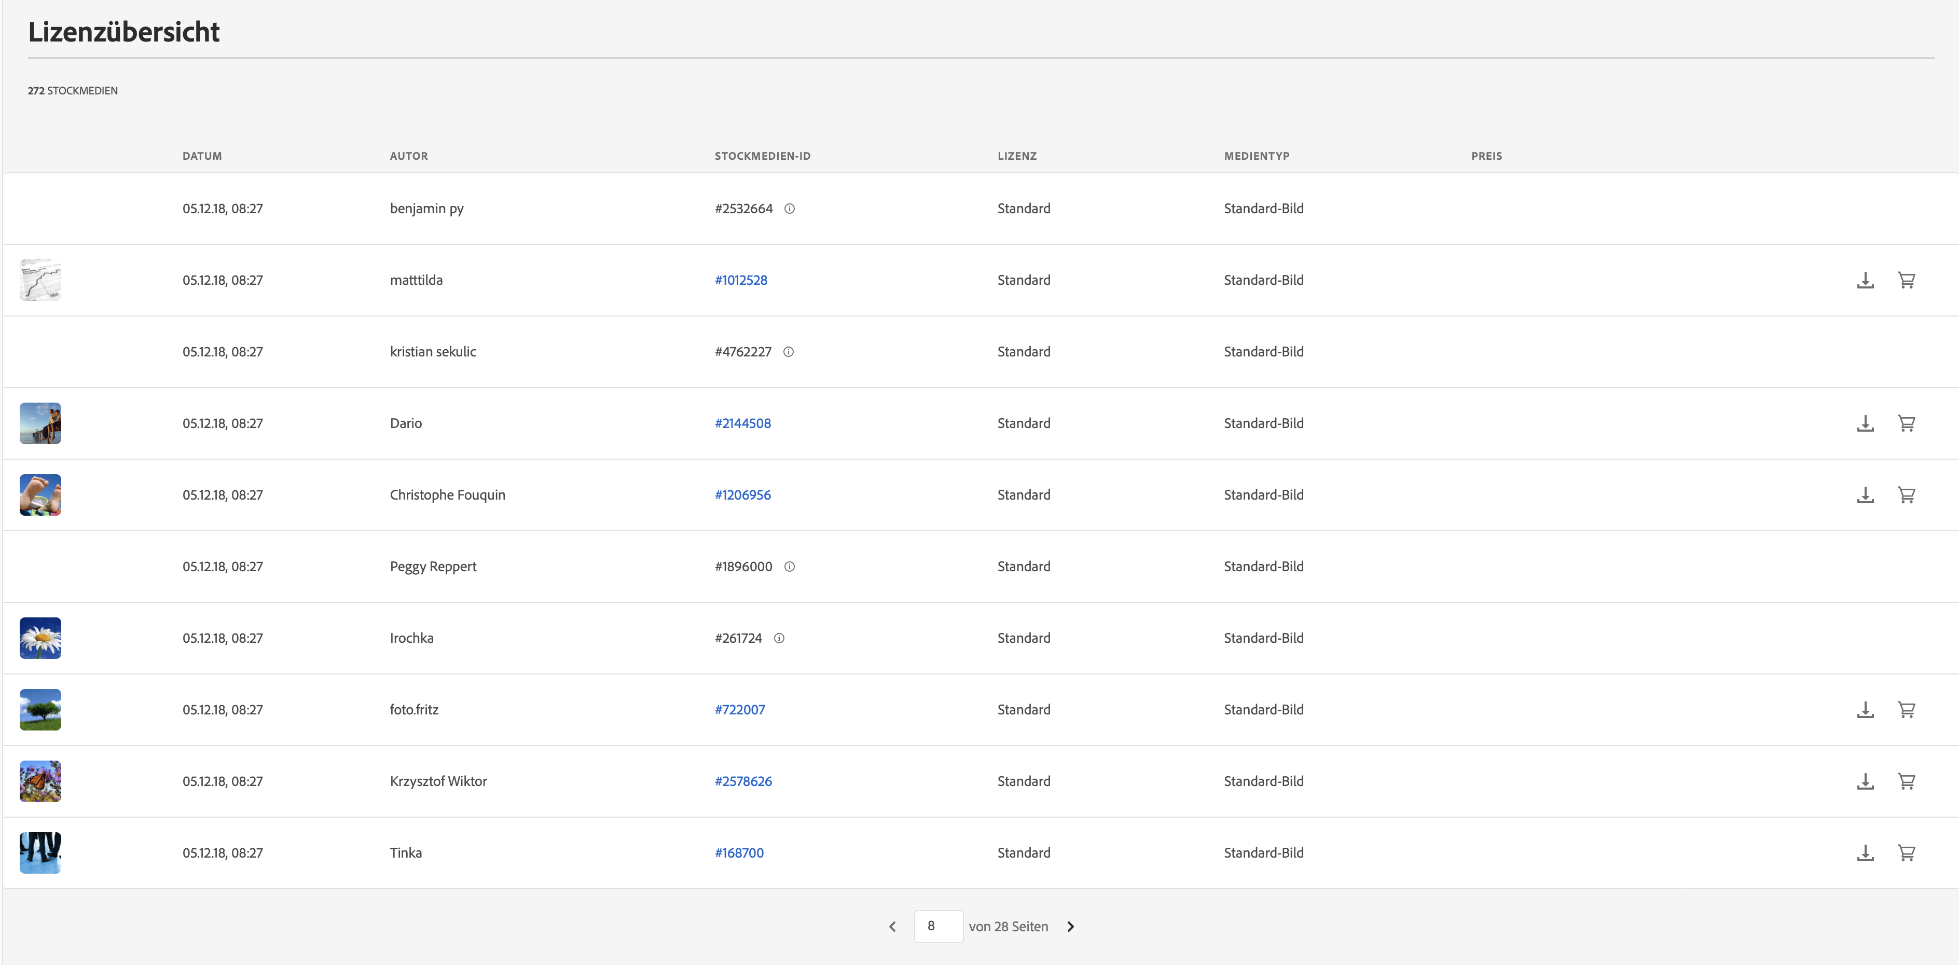Open stock media link #2144508

(x=742, y=423)
